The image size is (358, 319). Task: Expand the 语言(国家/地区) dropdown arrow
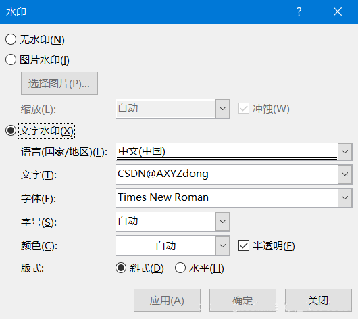pos(344,152)
